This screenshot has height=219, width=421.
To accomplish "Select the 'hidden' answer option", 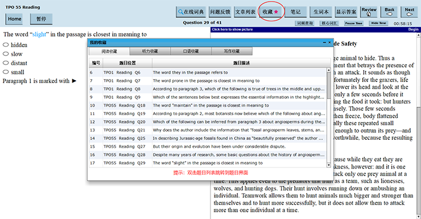I will [x=6, y=44].
